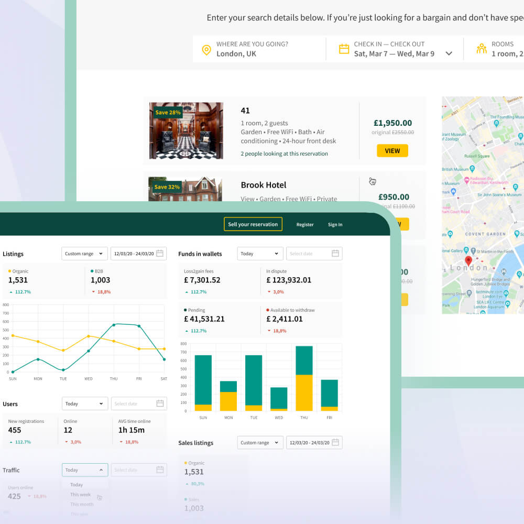The height and width of the screenshot is (524, 524).
Task: Click Sell your reservation button
Action: click(x=253, y=224)
